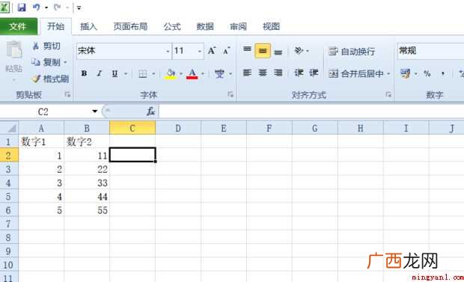Click the Undo arrow icon
The height and width of the screenshot is (282, 464).
[37, 7]
